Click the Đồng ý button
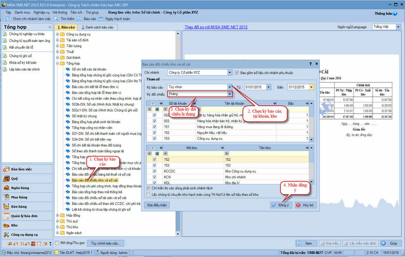This screenshot has height=257, width=405. pyautogui.click(x=281, y=205)
